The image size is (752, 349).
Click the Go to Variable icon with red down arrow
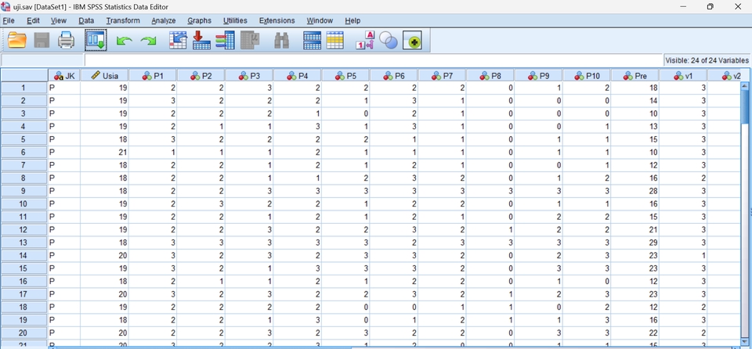pos(201,40)
